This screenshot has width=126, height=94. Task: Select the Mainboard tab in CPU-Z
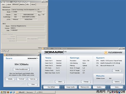(x=15, y=4)
